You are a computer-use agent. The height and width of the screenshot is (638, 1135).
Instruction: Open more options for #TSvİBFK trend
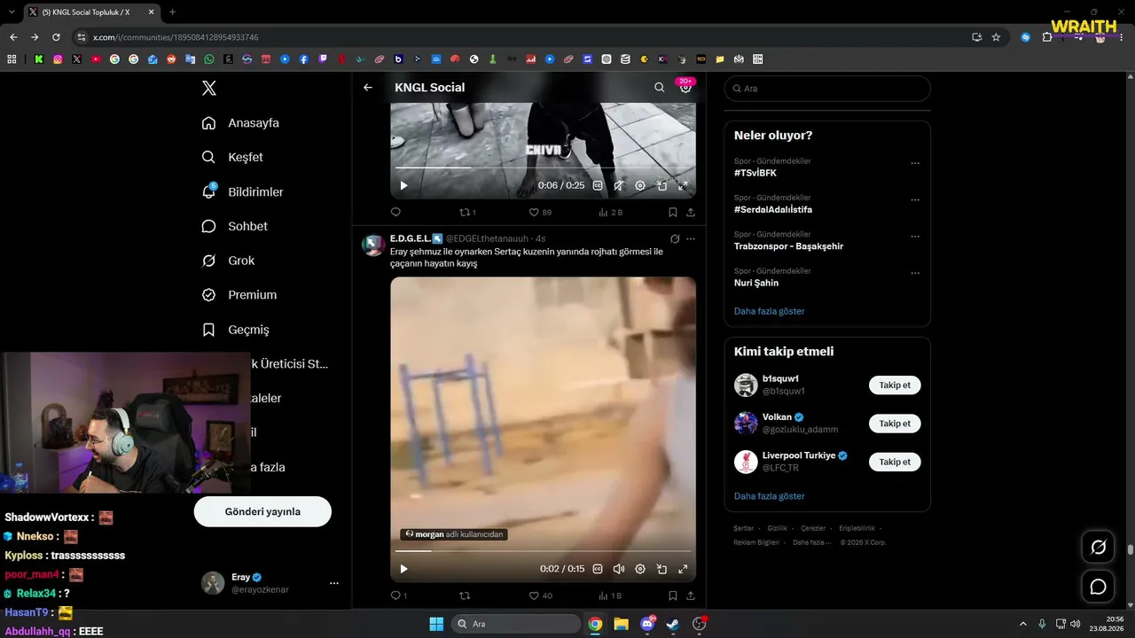(x=915, y=163)
